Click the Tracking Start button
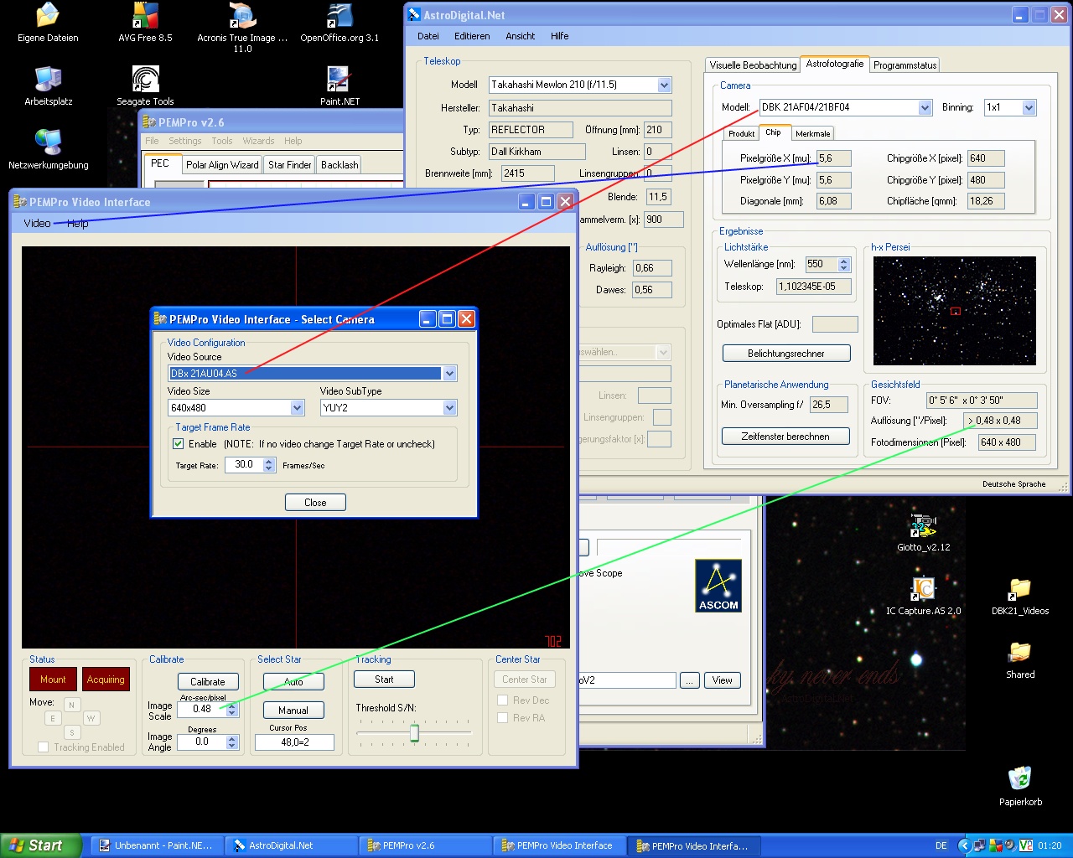 (384, 680)
